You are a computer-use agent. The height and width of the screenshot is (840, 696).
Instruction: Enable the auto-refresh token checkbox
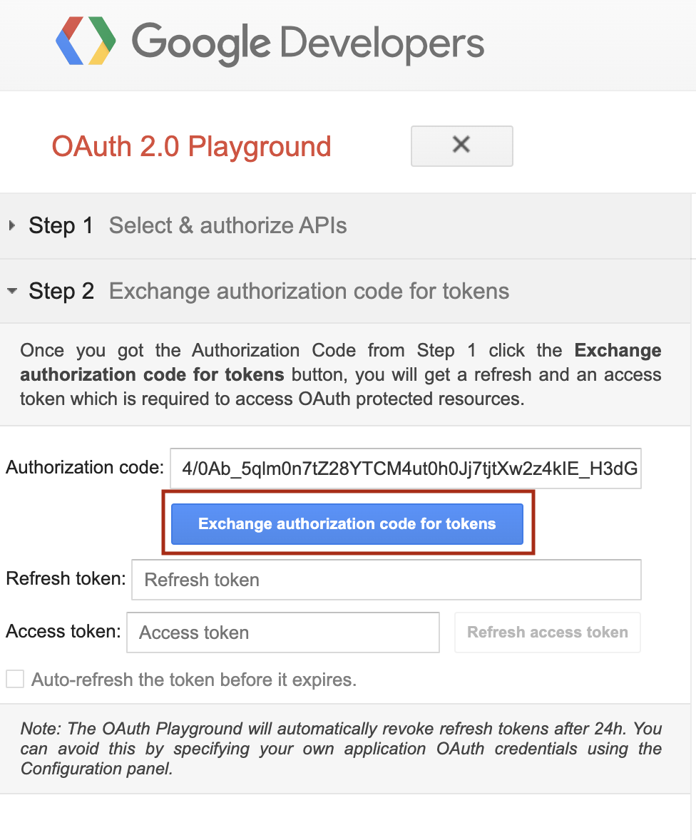[15, 680]
